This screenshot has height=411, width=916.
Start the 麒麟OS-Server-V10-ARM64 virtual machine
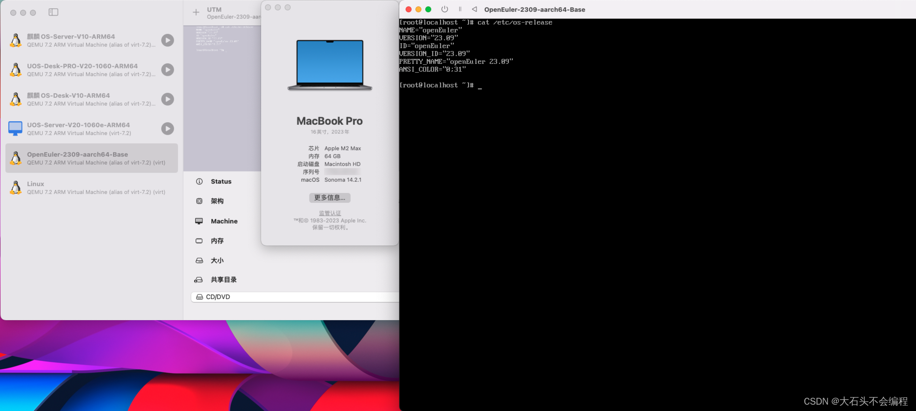[x=168, y=40]
